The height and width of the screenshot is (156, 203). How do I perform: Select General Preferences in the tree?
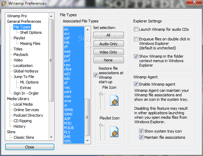pyautogui.click(x=24, y=21)
